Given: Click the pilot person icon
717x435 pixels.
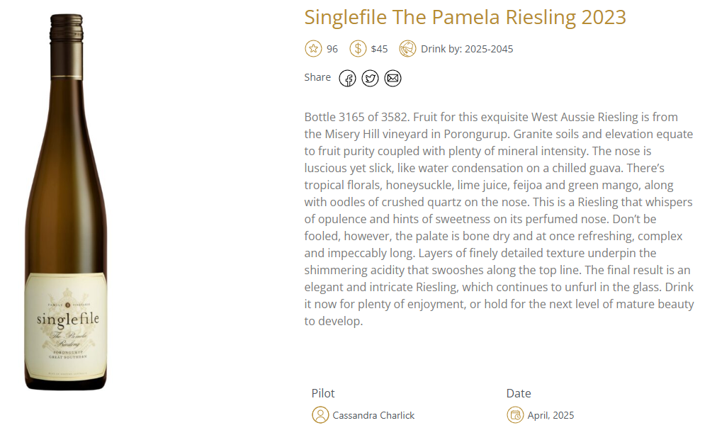Looking at the screenshot, I should click(320, 415).
